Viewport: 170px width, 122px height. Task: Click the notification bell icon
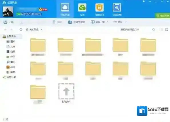pyautogui.click(x=144, y=1)
